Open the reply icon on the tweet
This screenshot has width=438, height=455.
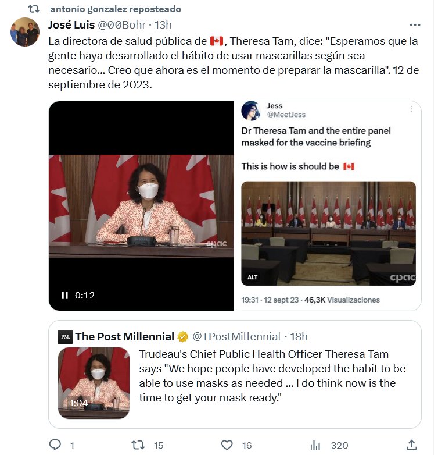pos(55,445)
